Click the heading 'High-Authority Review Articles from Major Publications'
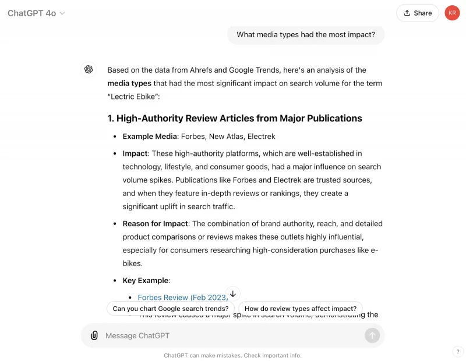The width and height of the screenshot is (466, 361). 235,119
